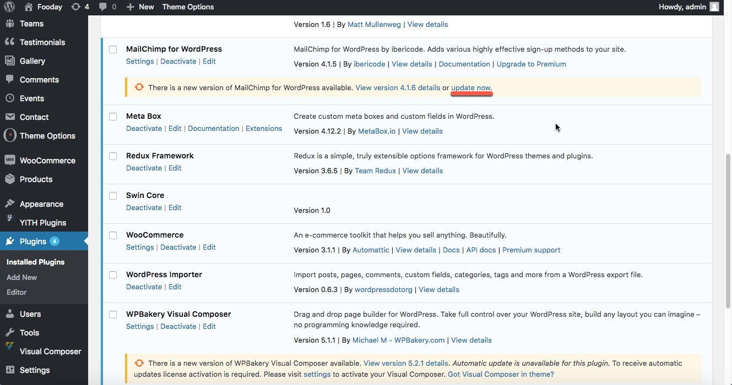
Task: View version 4.1.6 details for MailChimp
Action: coord(398,88)
